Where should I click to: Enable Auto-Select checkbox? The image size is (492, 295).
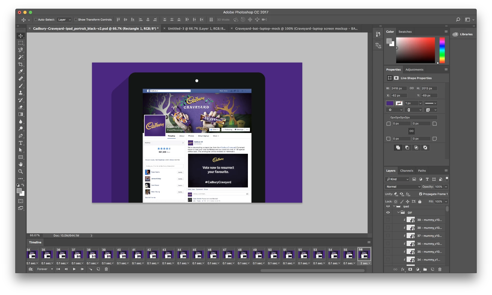[x=36, y=19]
